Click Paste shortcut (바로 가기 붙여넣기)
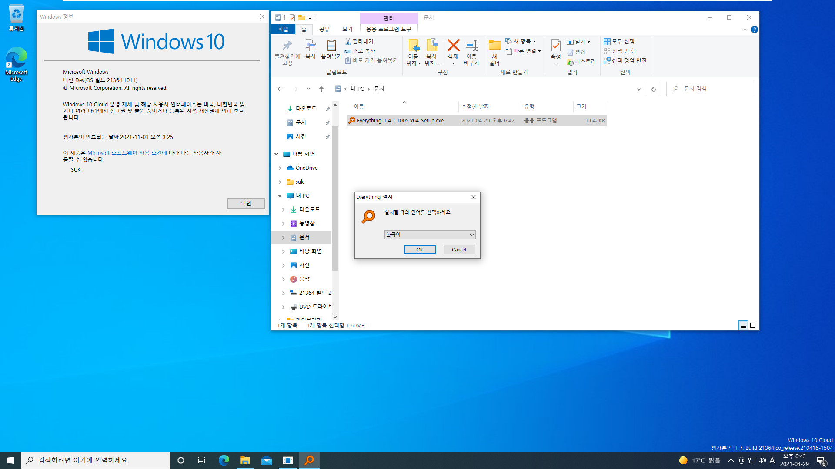 click(x=371, y=60)
